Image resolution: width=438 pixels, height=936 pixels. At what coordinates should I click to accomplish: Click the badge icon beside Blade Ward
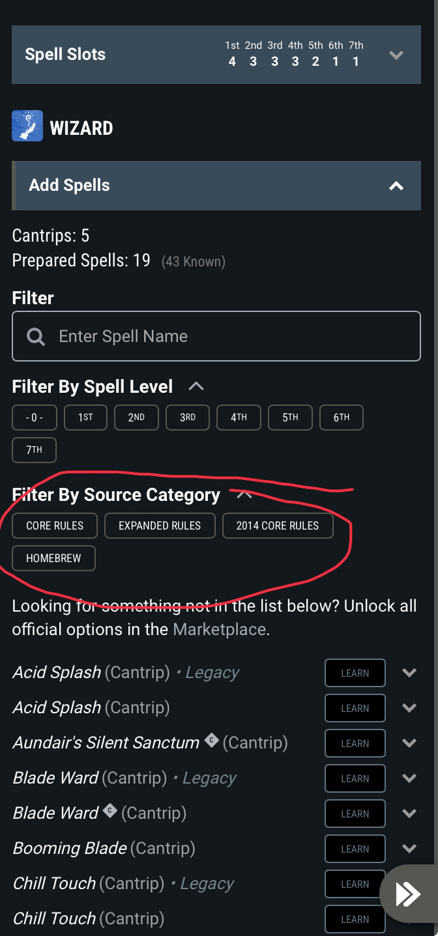point(109,811)
